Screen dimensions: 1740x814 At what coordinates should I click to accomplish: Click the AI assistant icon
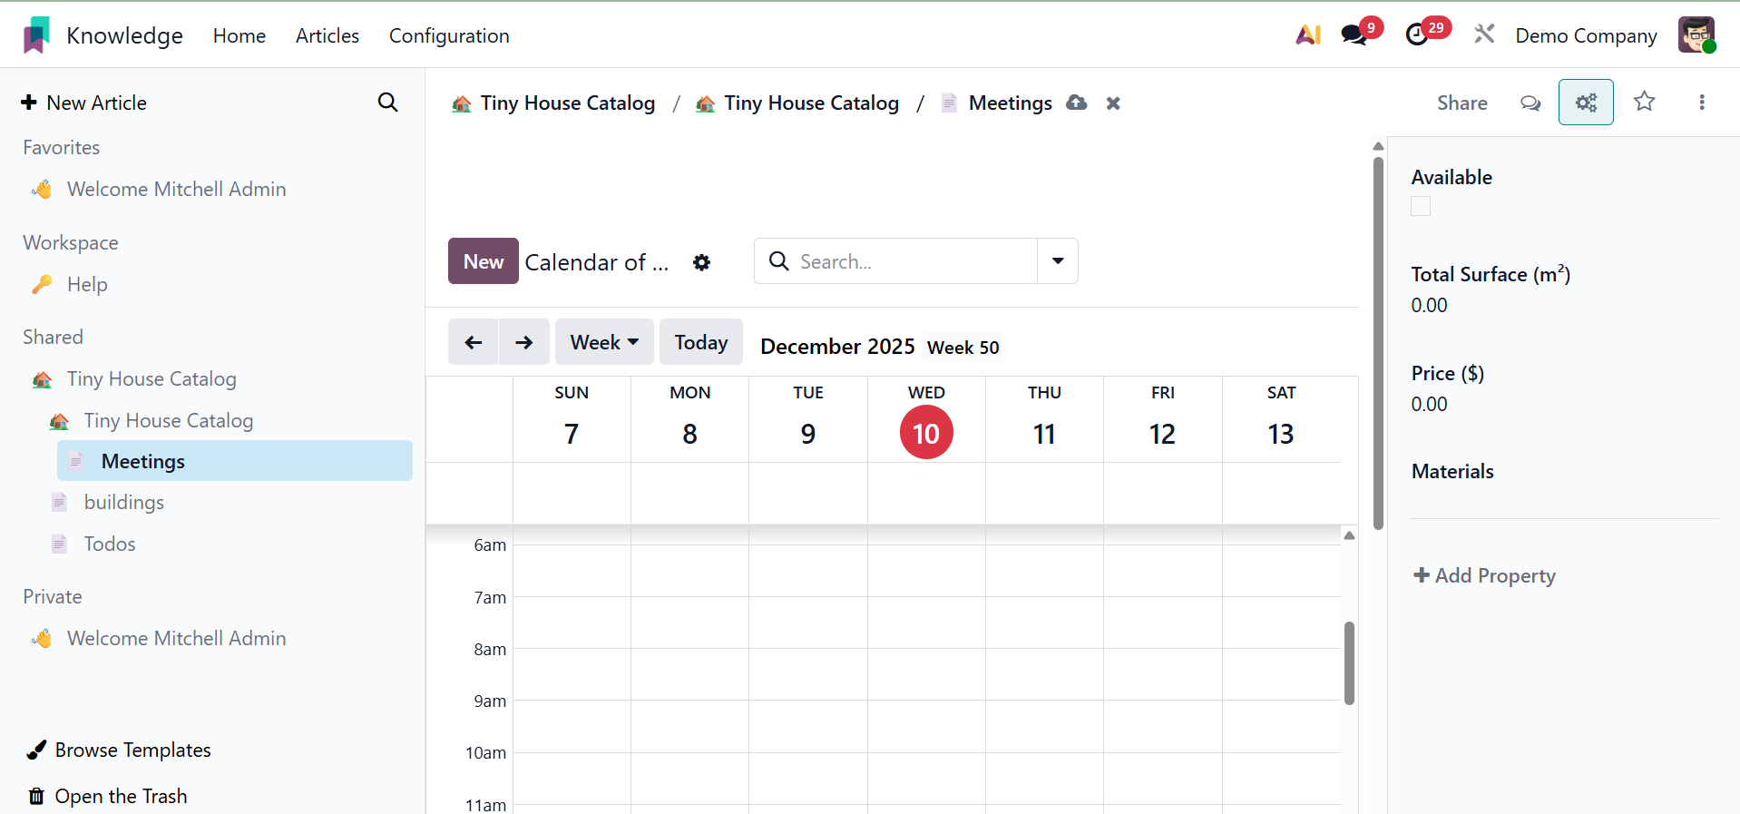pos(1307,35)
